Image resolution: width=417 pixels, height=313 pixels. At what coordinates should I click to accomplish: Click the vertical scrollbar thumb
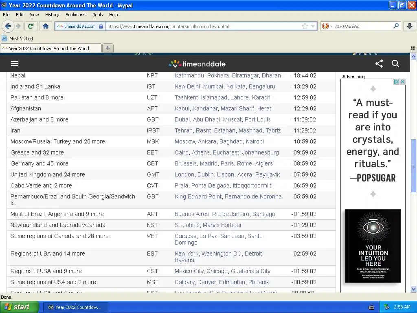(413, 166)
